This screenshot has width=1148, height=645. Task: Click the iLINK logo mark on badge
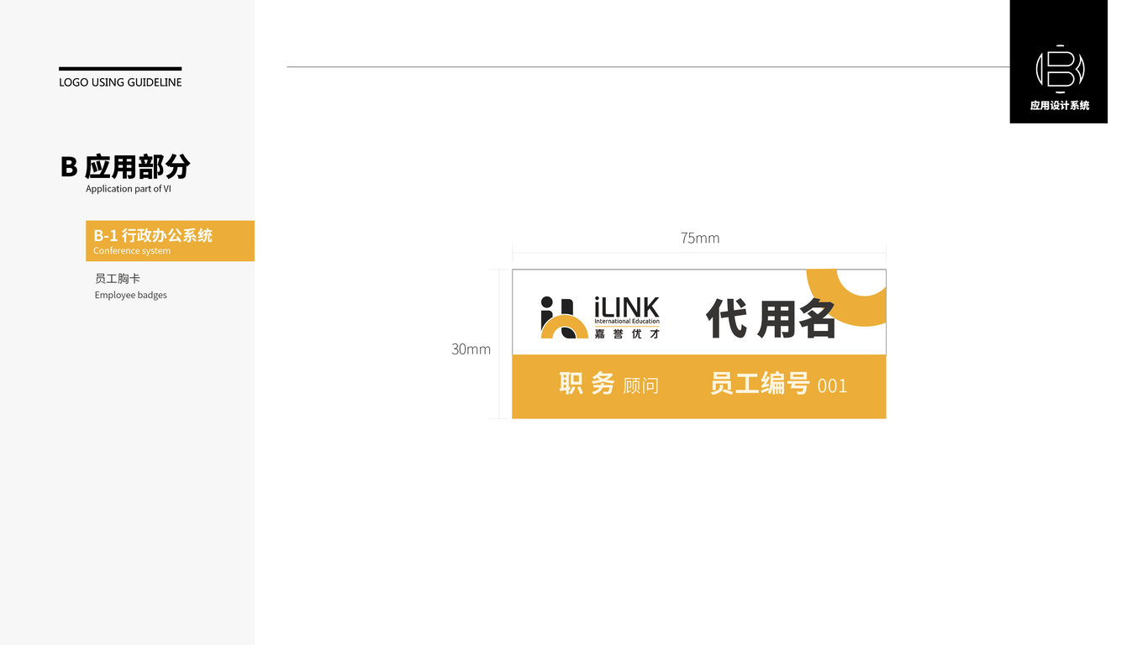click(x=564, y=317)
